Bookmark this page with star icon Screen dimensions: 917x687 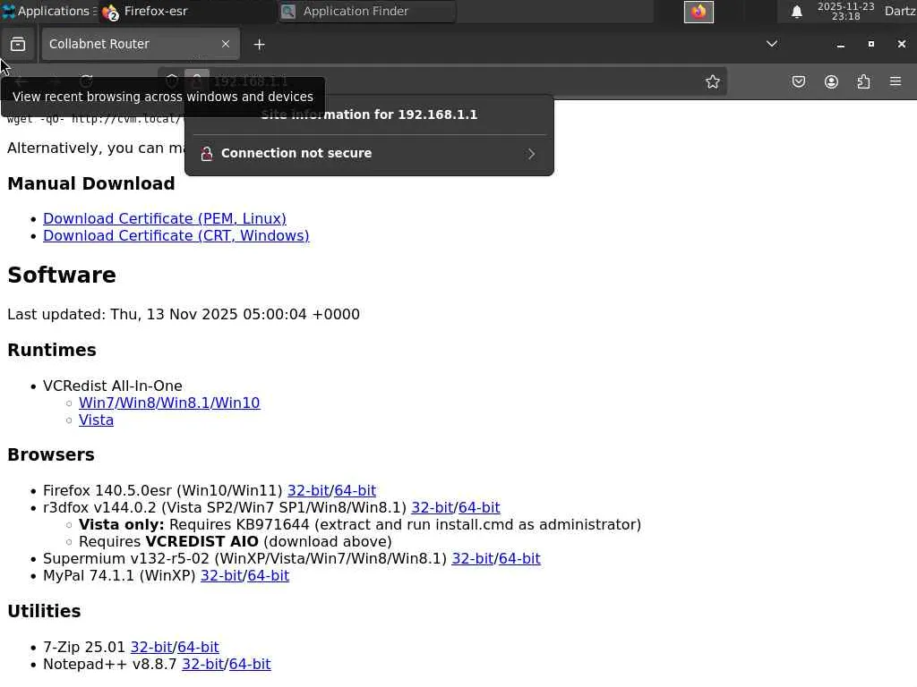tap(712, 81)
